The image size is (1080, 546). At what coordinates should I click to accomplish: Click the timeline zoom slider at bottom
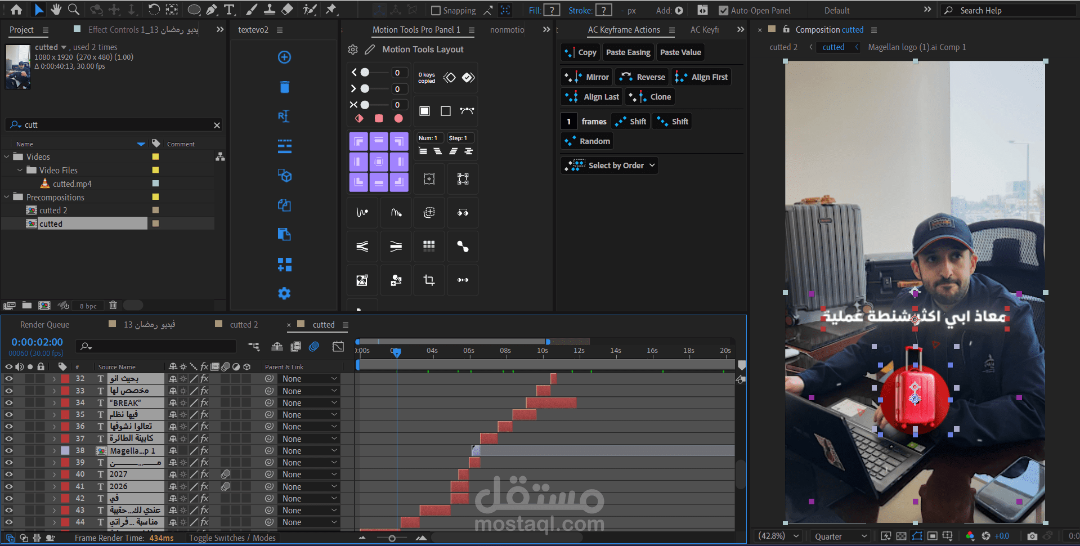pyautogui.click(x=392, y=538)
